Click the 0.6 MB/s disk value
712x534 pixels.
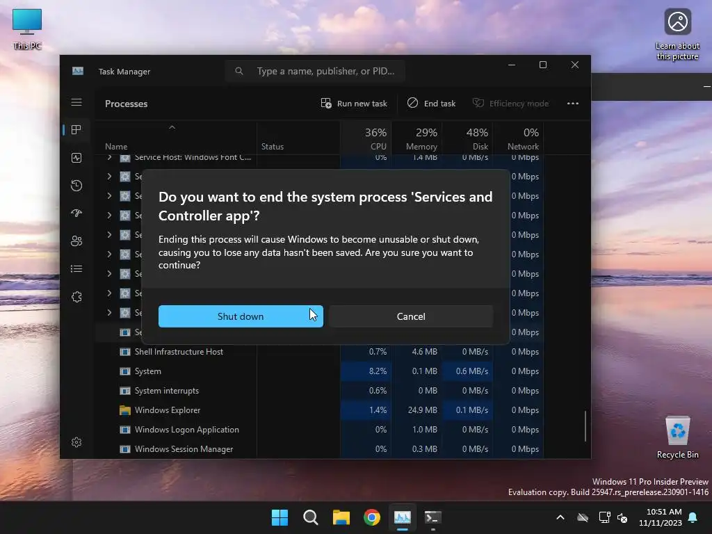(x=472, y=371)
